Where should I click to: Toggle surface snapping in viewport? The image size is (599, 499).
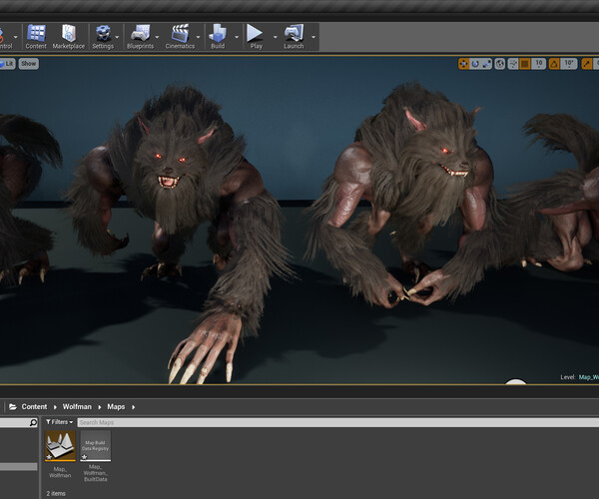coord(513,64)
